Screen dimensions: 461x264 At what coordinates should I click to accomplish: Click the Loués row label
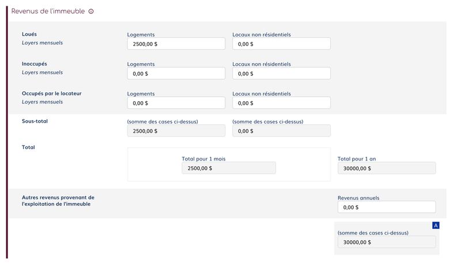coord(29,35)
